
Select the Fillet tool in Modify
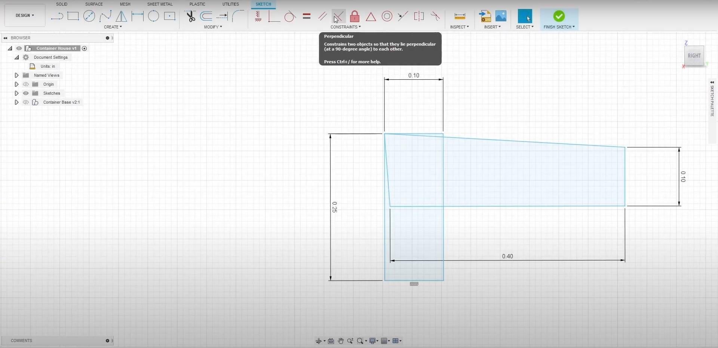(x=238, y=16)
